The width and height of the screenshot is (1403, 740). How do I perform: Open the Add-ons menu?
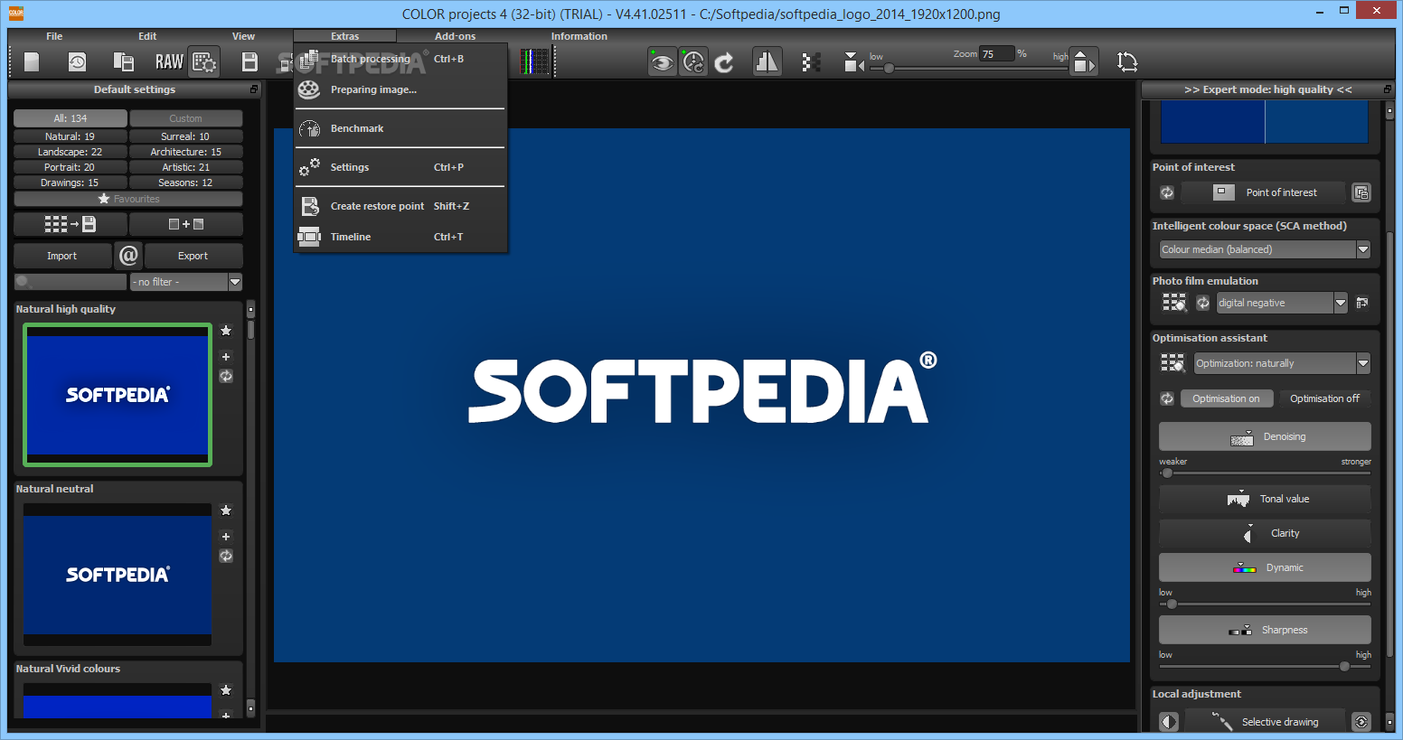[x=455, y=36]
